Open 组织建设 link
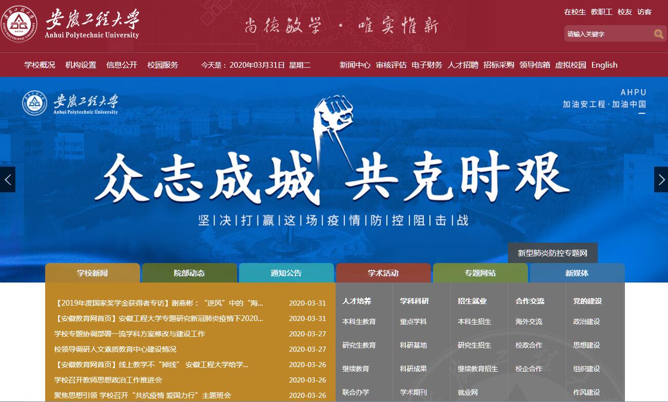 coord(586,369)
